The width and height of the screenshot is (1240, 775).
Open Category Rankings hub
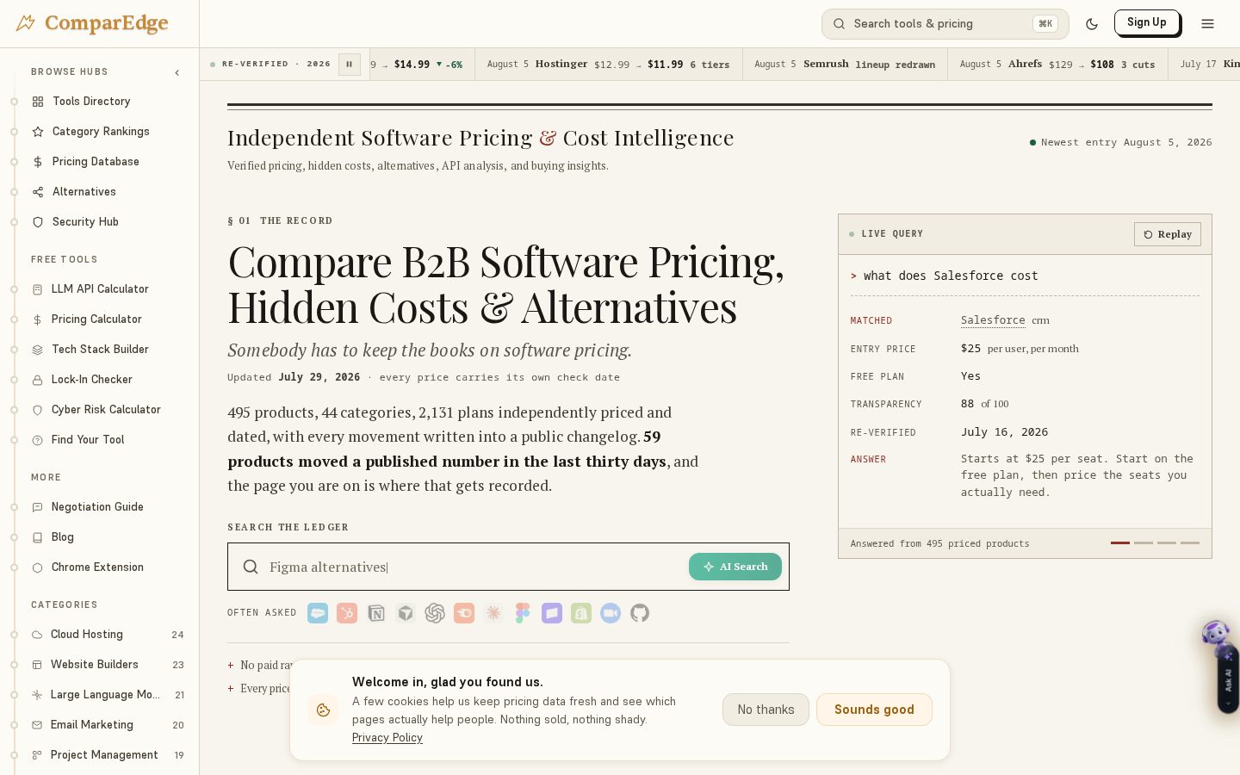(x=101, y=132)
